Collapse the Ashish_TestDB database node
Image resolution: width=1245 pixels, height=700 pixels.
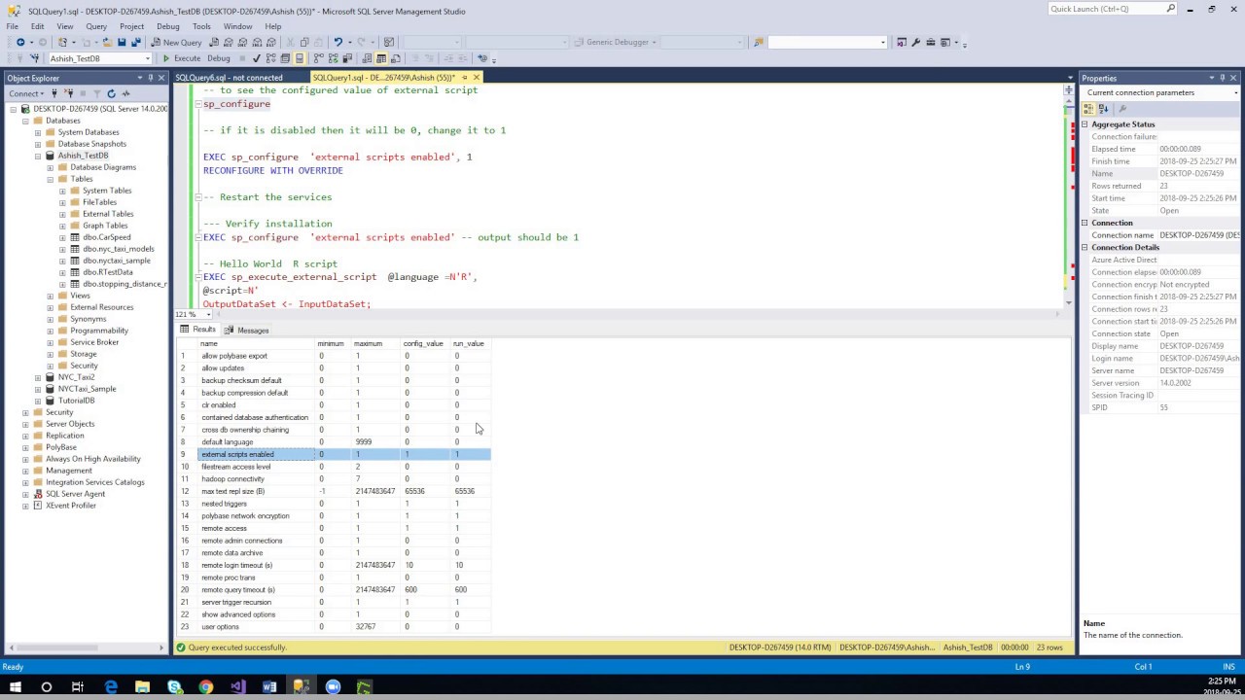(x=38, y=156)
